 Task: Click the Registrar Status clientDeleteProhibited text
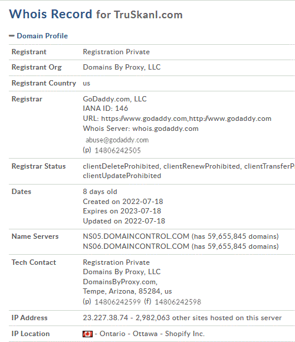(121, 166)
